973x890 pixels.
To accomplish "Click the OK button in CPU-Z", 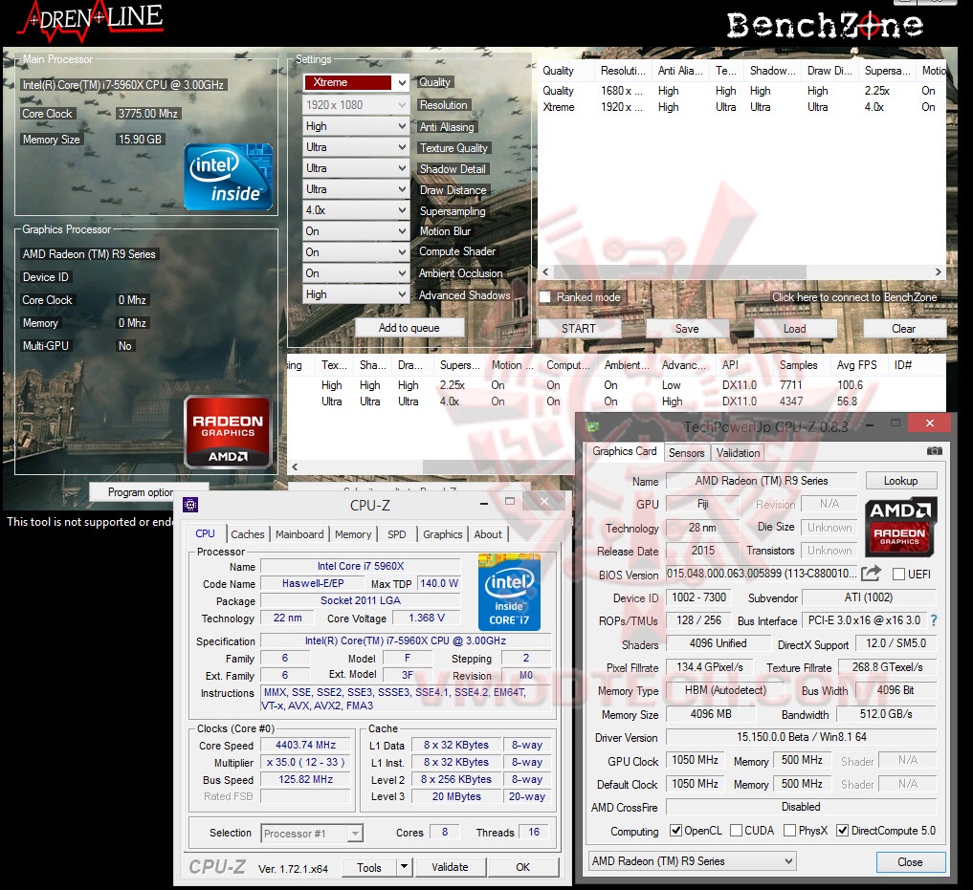I will tap(523, 866).
